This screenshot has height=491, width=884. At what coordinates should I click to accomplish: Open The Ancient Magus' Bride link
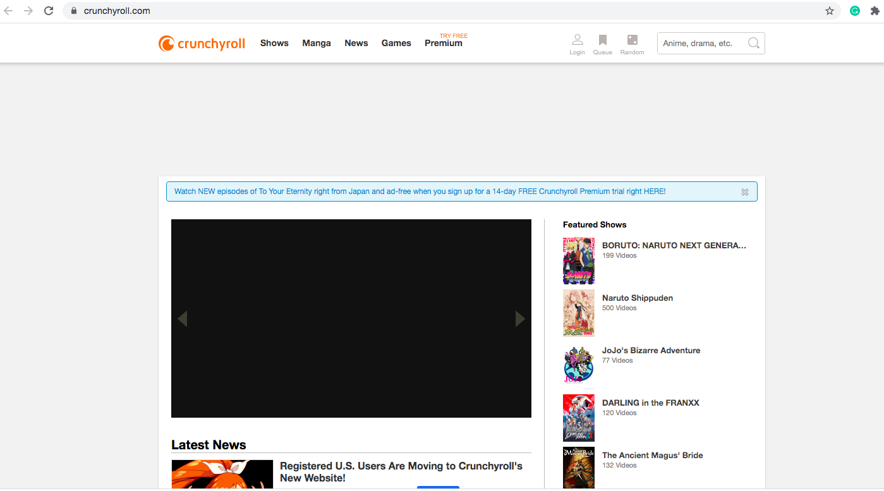pyautogui.click(x=653, y=455)
